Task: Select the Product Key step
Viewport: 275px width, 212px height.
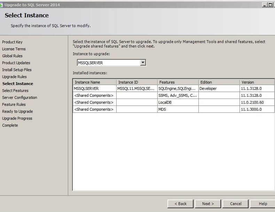Action: [12, 42]
